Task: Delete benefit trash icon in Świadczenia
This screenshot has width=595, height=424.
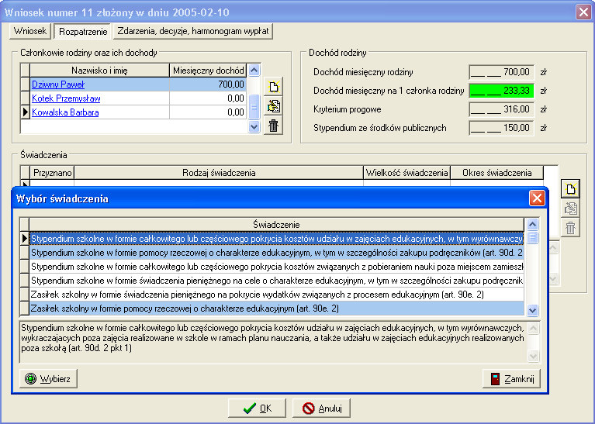Action: point(570,228)
